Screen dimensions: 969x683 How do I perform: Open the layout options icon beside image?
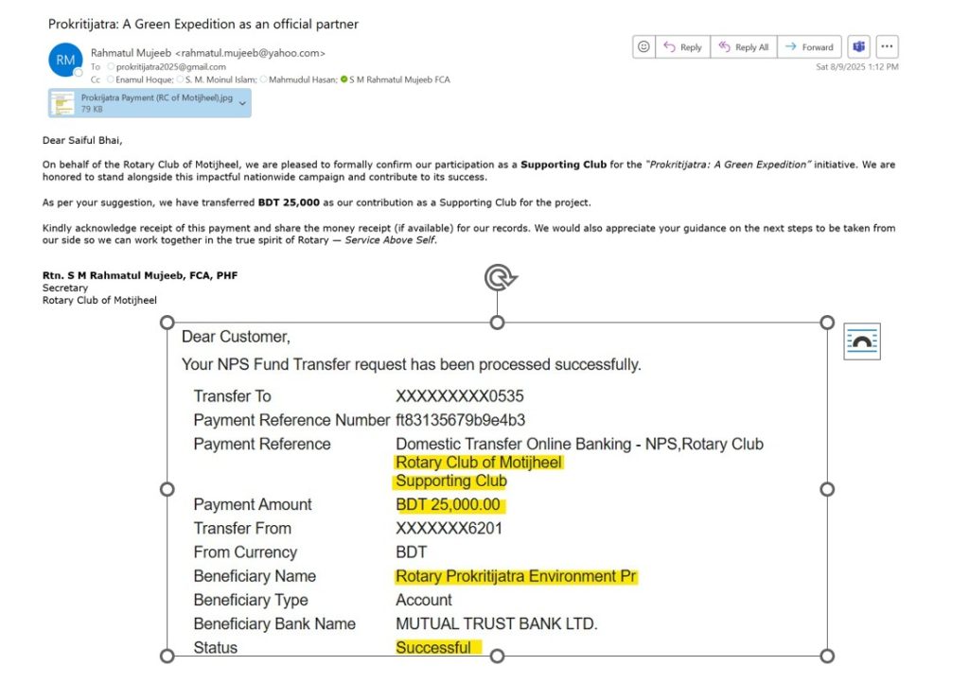[x=861, y=341]
